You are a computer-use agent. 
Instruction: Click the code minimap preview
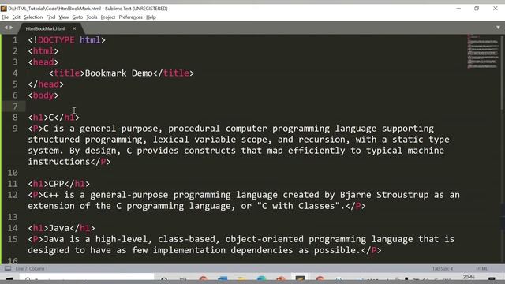(483, 51)
